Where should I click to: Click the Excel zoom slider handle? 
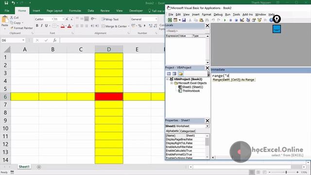pos(286,172)
